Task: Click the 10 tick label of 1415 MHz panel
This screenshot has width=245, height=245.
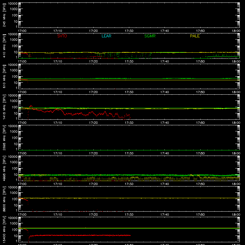Action: 16,113
